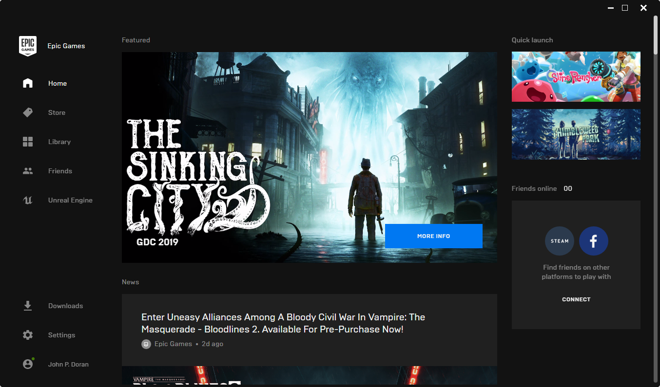Click the Epic Games logo icon

pos(28,46)
